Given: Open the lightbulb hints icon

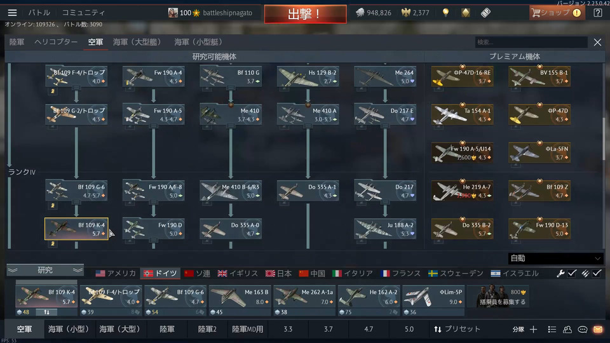Looking at the screenshot, I should pos(446,13).
